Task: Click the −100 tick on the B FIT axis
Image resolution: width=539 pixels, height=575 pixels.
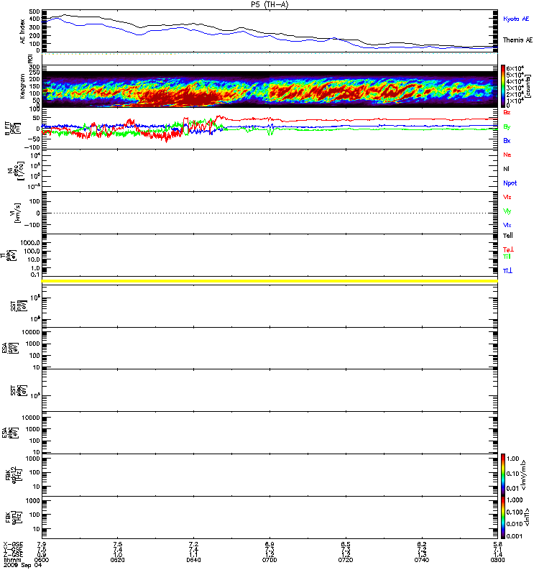Action: (32, 147)
